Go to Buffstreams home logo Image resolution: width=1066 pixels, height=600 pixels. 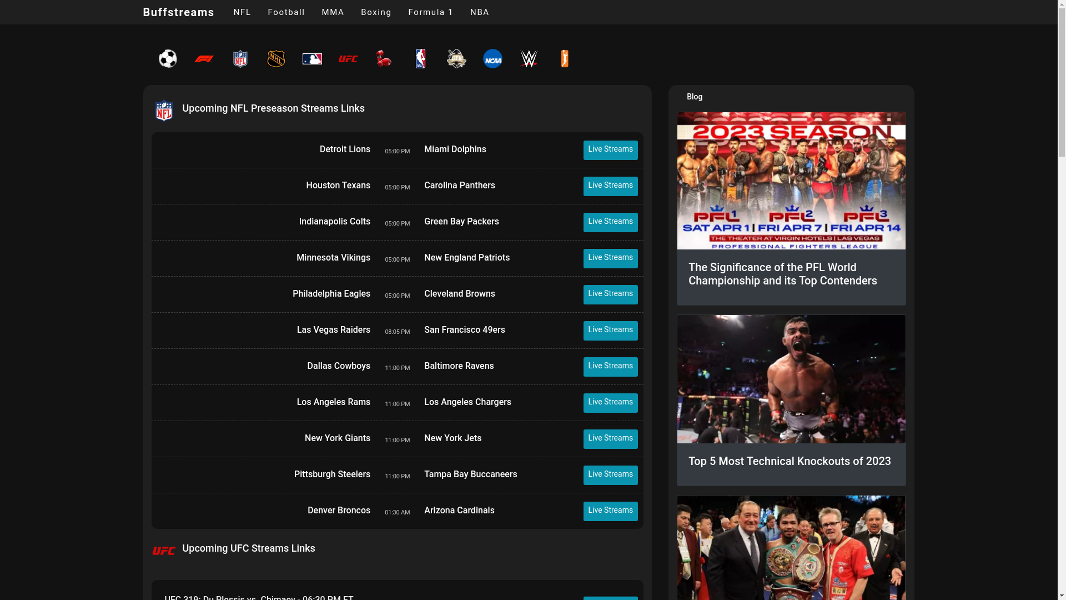(178, 12)
